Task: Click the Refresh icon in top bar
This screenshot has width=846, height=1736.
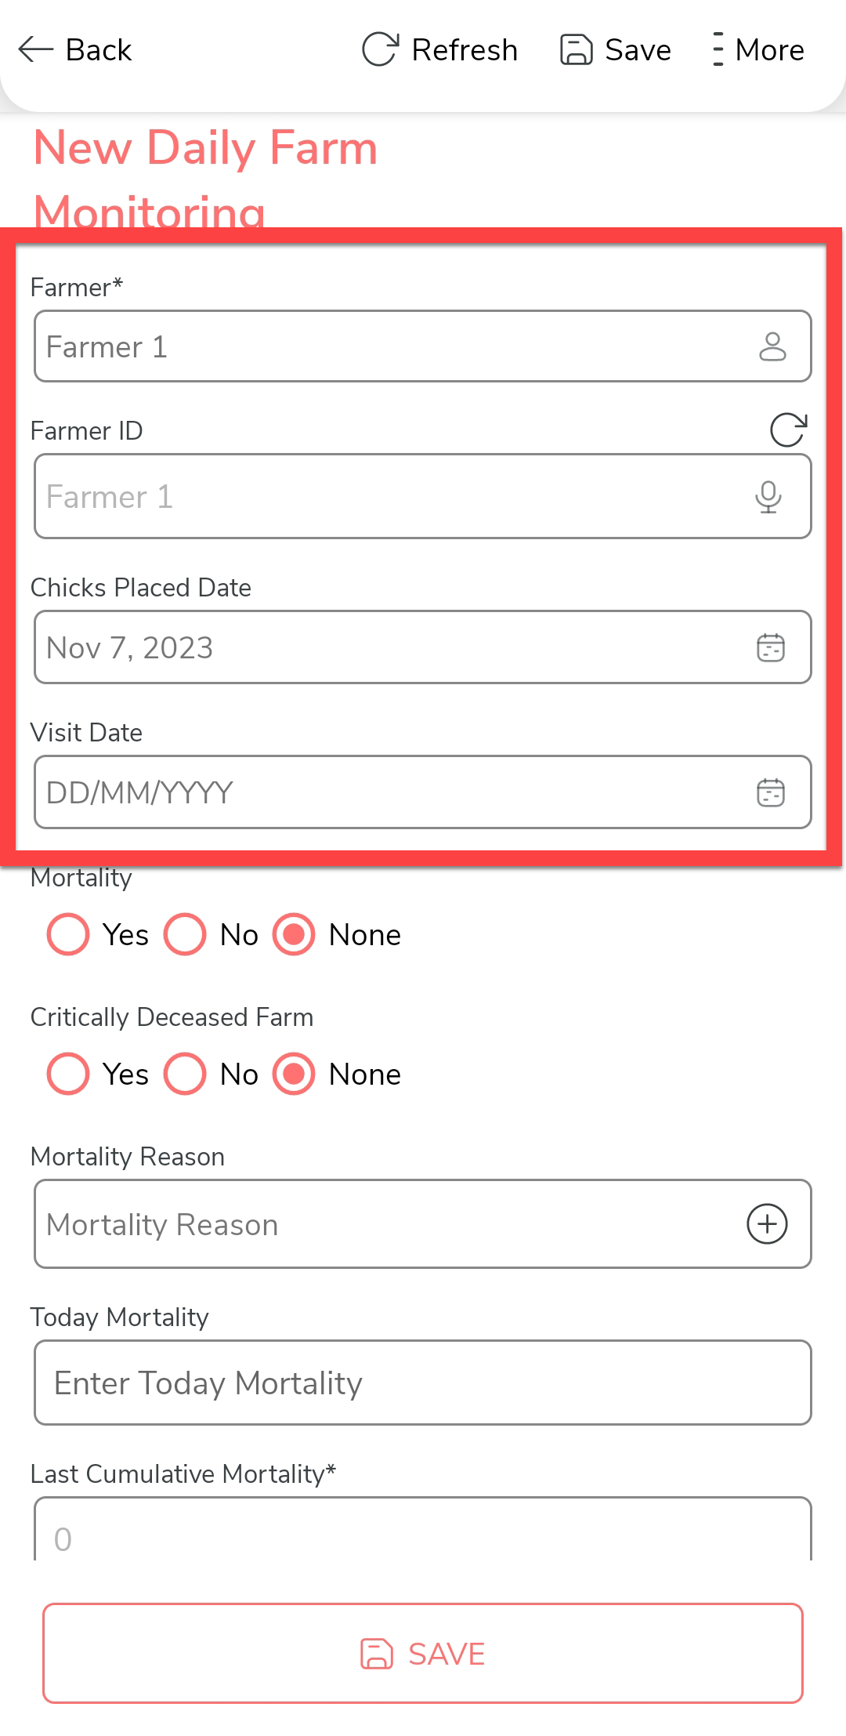Action: pos(381,50)
